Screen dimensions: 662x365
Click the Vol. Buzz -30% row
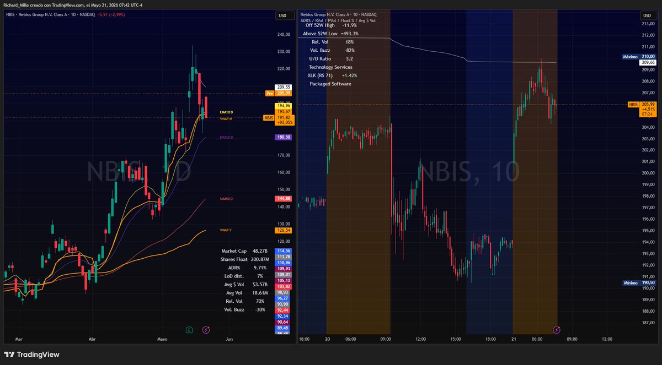(245, 309)
